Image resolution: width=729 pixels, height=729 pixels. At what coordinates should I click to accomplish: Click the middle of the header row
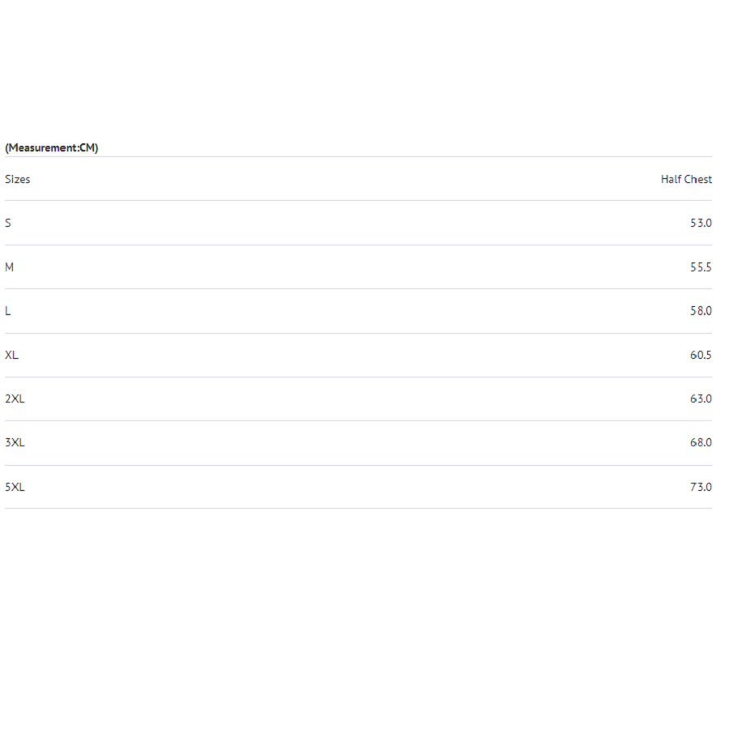point(358,179)
